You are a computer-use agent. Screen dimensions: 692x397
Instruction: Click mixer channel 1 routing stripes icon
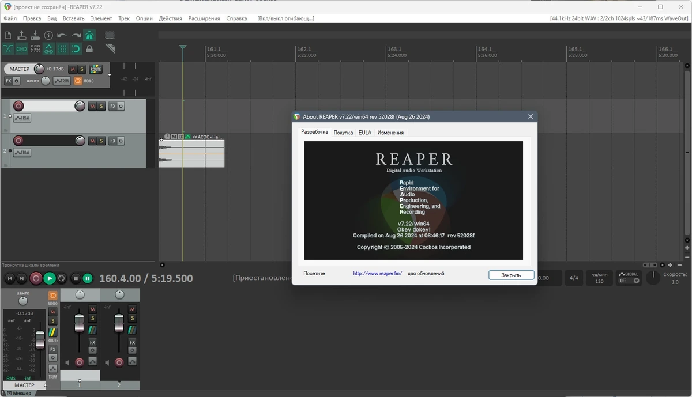tap(92, 330)
